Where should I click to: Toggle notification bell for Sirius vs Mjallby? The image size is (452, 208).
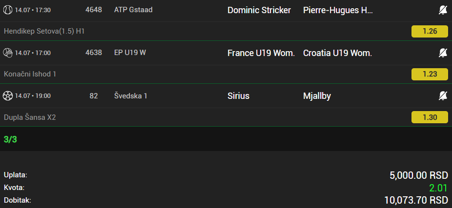[443, 96]
